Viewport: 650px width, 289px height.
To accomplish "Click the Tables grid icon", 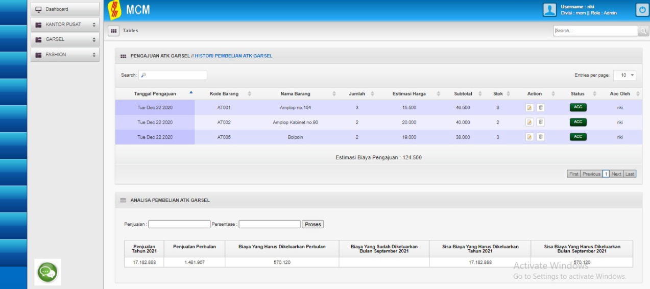I will pos(114,31).
